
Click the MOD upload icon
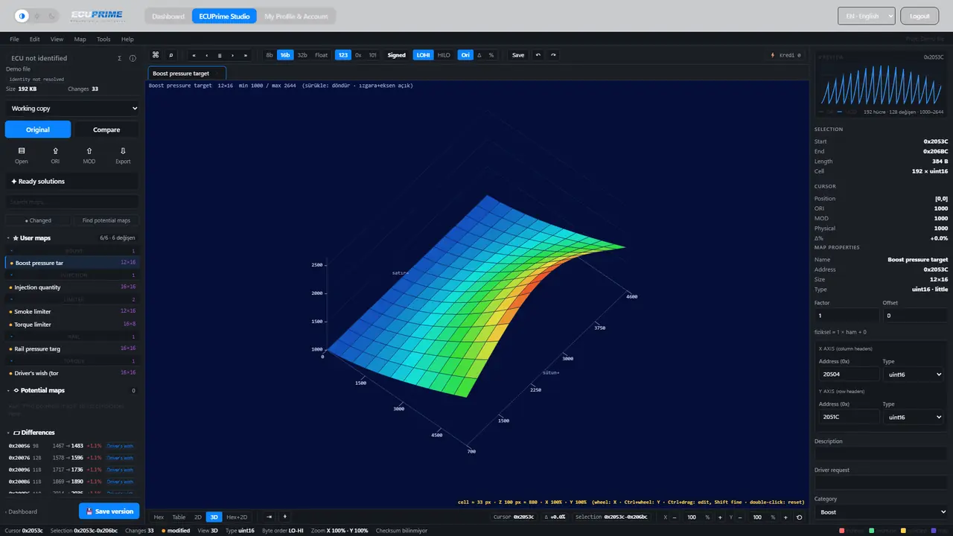pyautogui.click(x=89, y=150)
